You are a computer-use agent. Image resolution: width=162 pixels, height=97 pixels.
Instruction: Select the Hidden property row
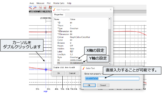tap(82, 48)
